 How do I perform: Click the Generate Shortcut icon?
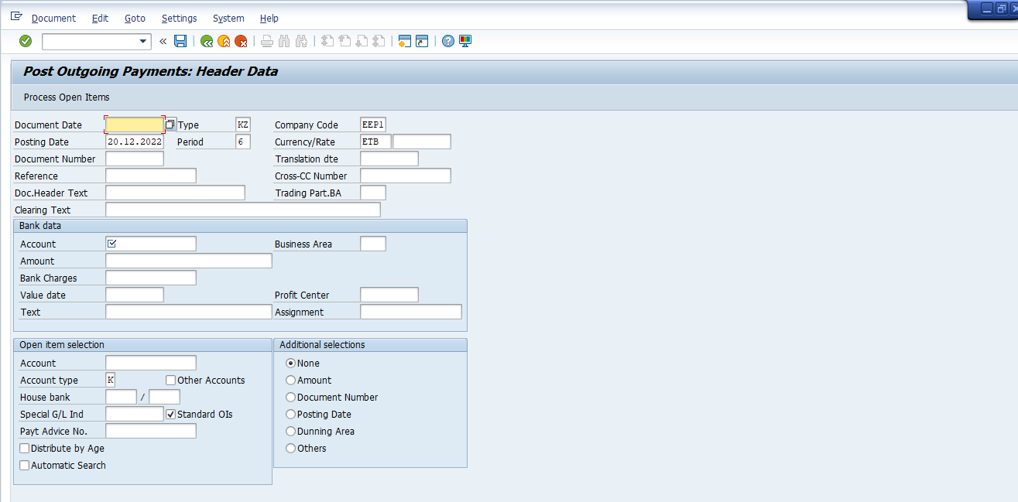tap(422, 41)
